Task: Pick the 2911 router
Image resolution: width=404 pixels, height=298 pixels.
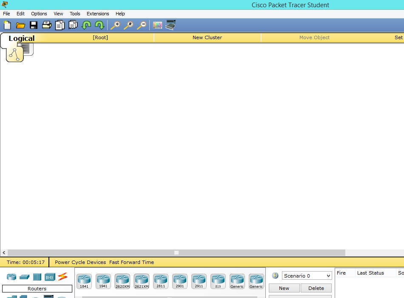Action: point(199,281)
